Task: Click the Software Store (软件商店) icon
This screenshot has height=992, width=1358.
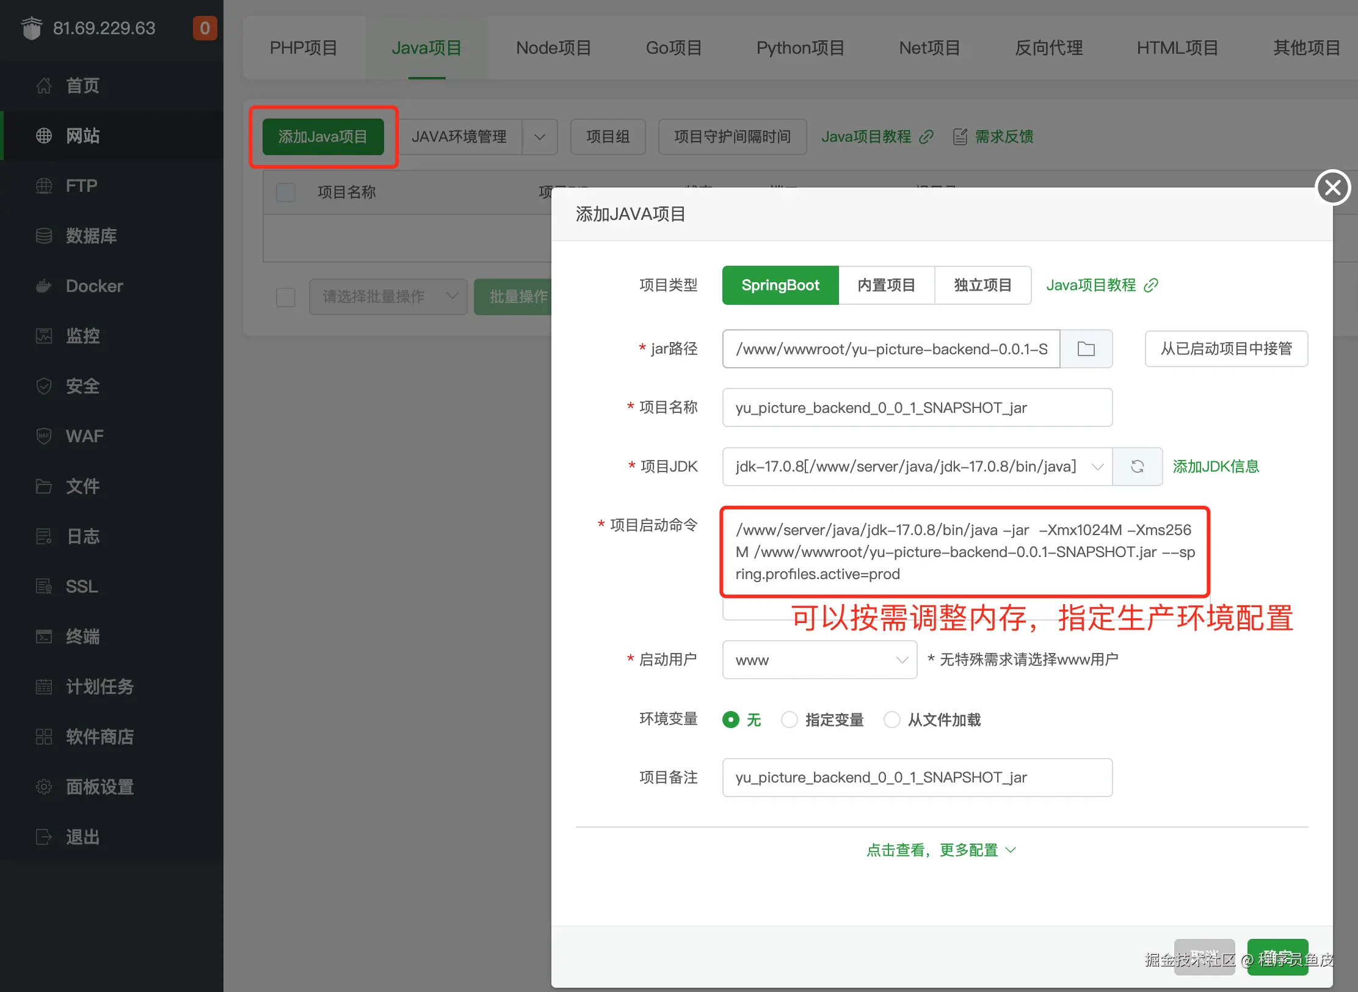Action: 44,737
